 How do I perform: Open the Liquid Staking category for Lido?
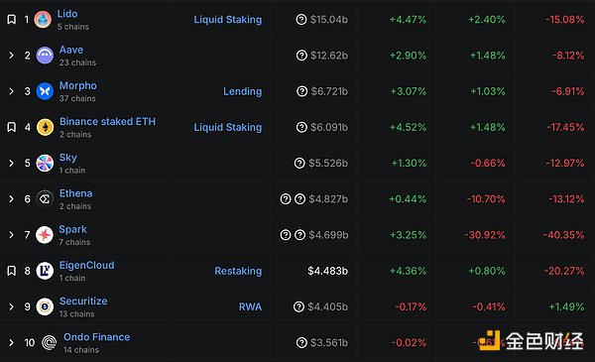tap(228, 20)
